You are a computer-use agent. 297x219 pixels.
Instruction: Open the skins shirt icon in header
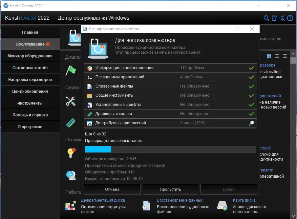pos(274,18)
